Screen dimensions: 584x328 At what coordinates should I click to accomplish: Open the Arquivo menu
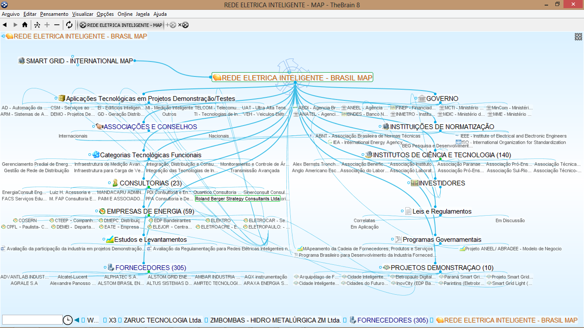pyautogui.click(x=11, y=14)
